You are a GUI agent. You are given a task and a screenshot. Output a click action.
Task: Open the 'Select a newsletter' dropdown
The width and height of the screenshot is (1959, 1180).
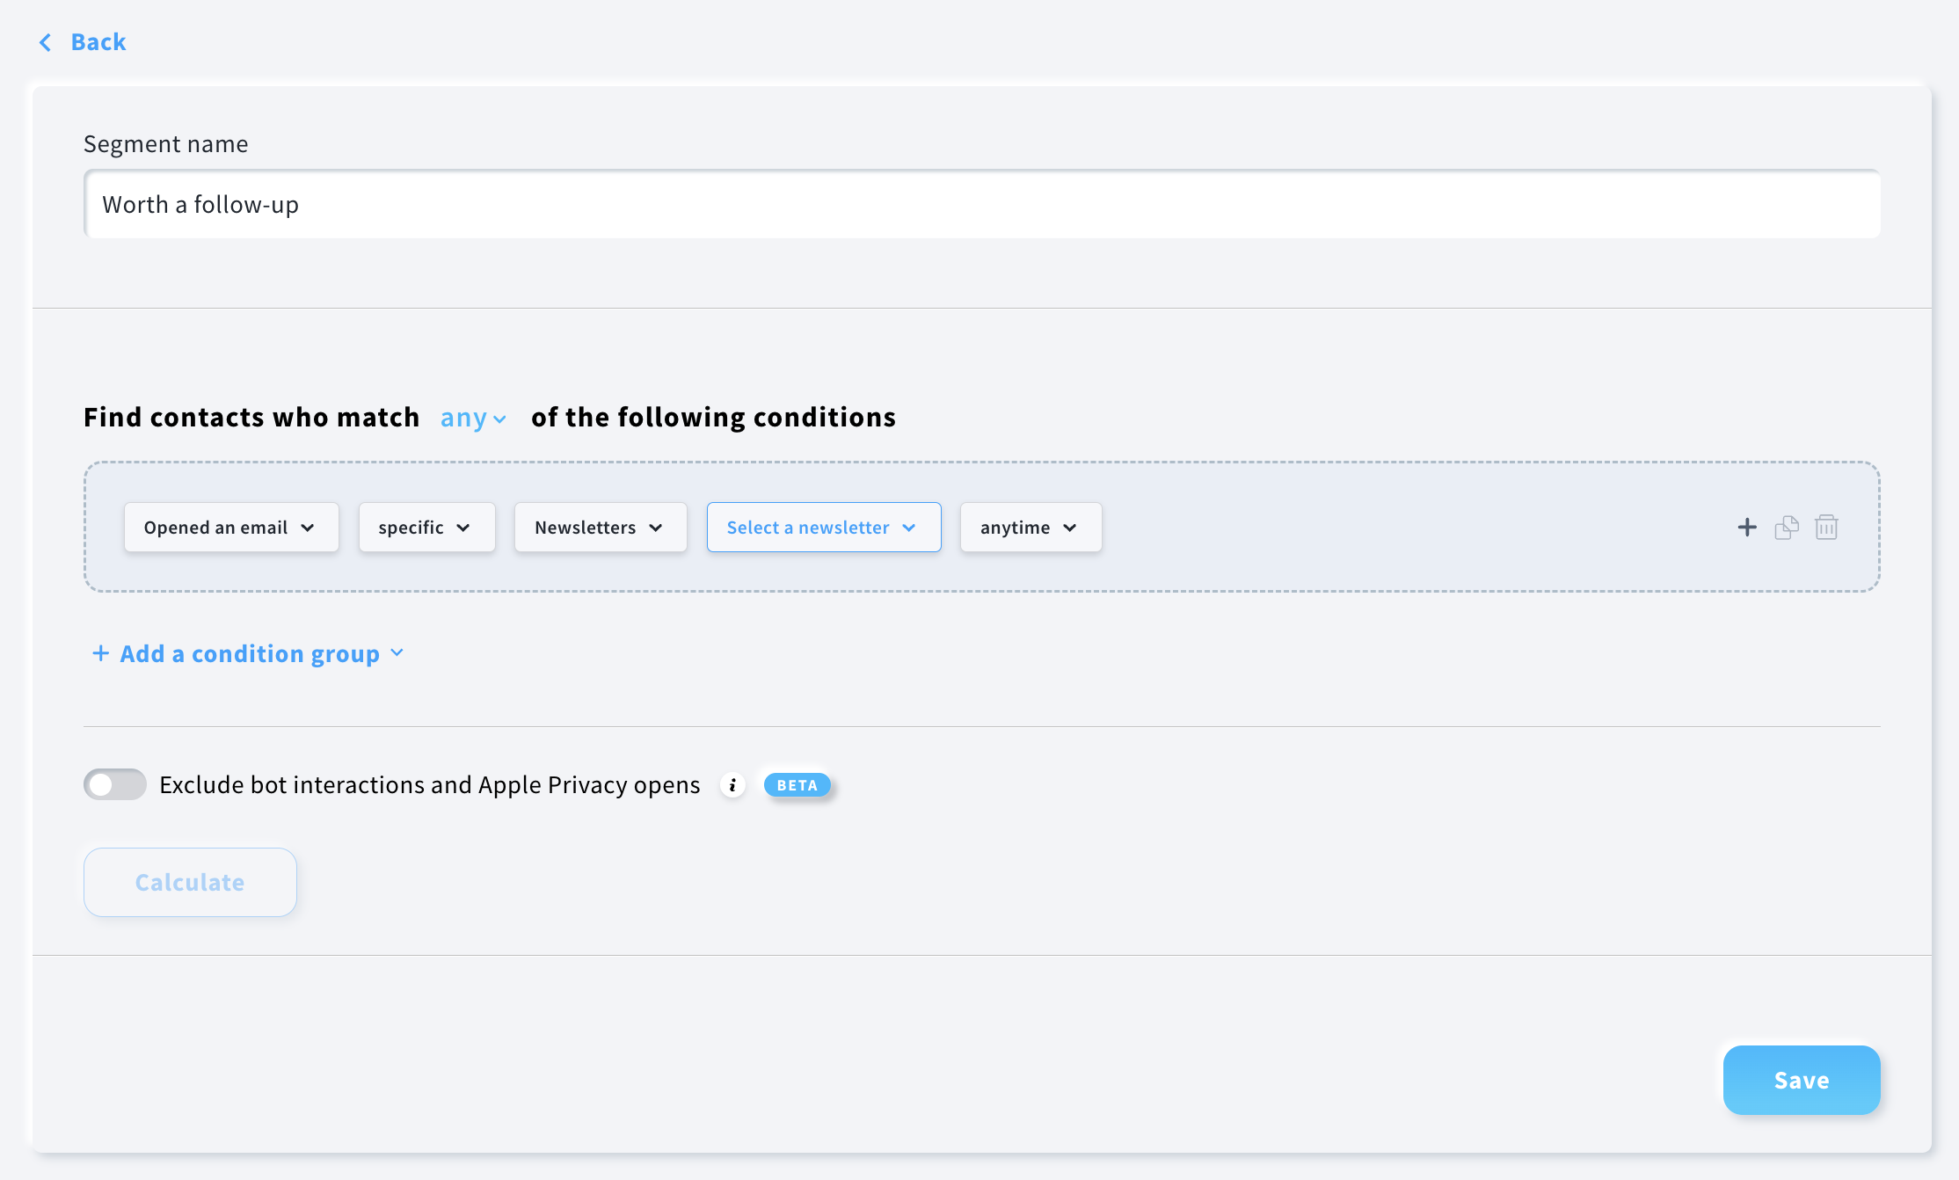(823, 527)
